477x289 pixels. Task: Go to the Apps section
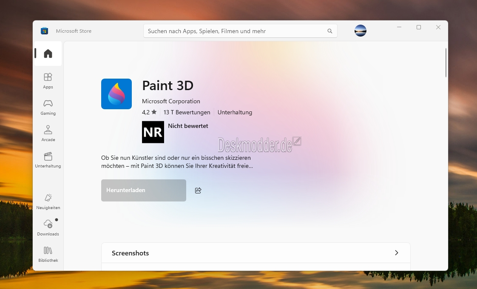click(48, 81)
